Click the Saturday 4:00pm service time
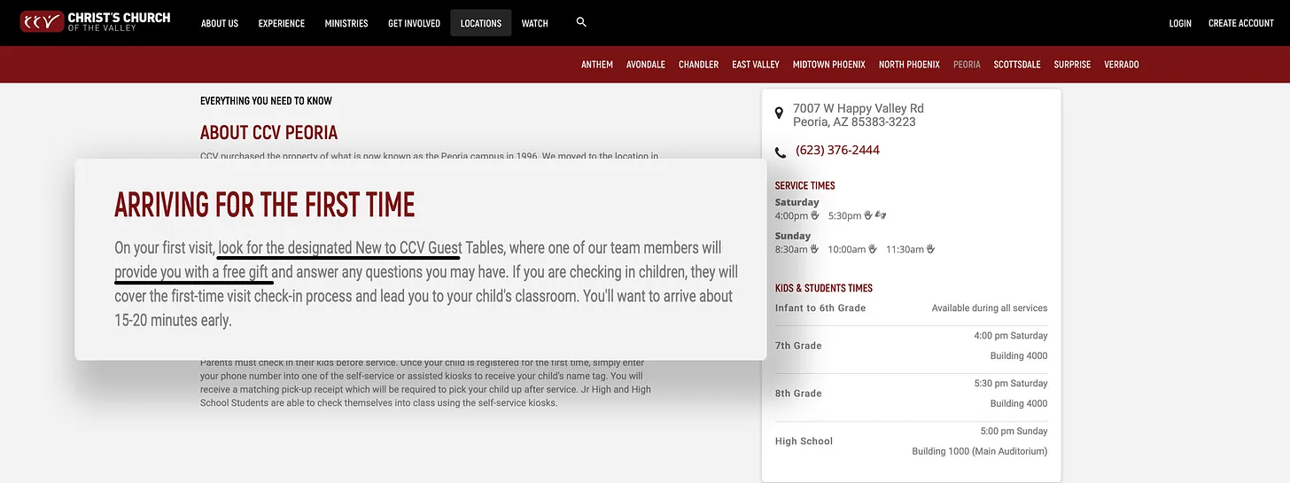The width and height of the screenshot is (1290, 483). [x=791, y=215]
